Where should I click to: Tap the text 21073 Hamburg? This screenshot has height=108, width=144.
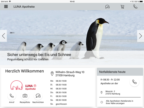coord(113,94)
